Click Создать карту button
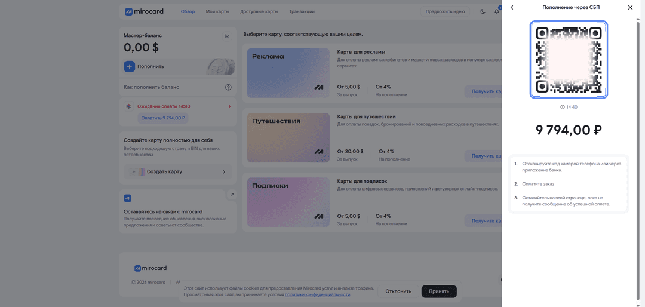Image resolution: width=645 pixels, height=307 pixels. (178, 171)
